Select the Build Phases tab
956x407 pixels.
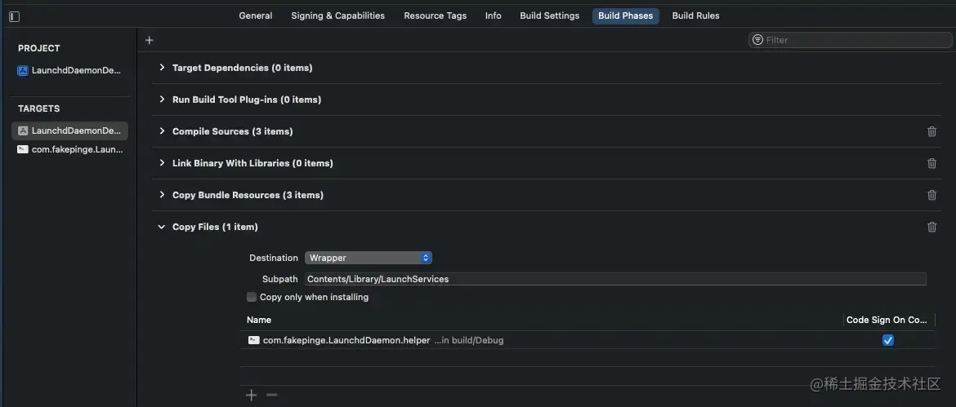(626, 15)
